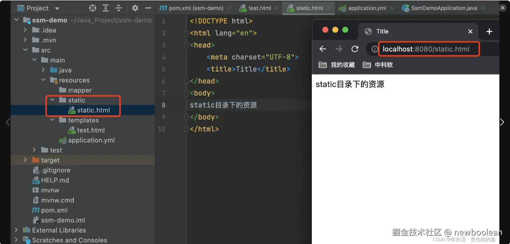This screenshot has height=244, width=510.
Task: Click fold marker beside head opening tag
Action: [186, 45]
